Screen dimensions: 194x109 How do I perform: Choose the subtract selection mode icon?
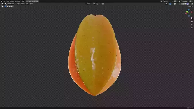tap(9, 6)
